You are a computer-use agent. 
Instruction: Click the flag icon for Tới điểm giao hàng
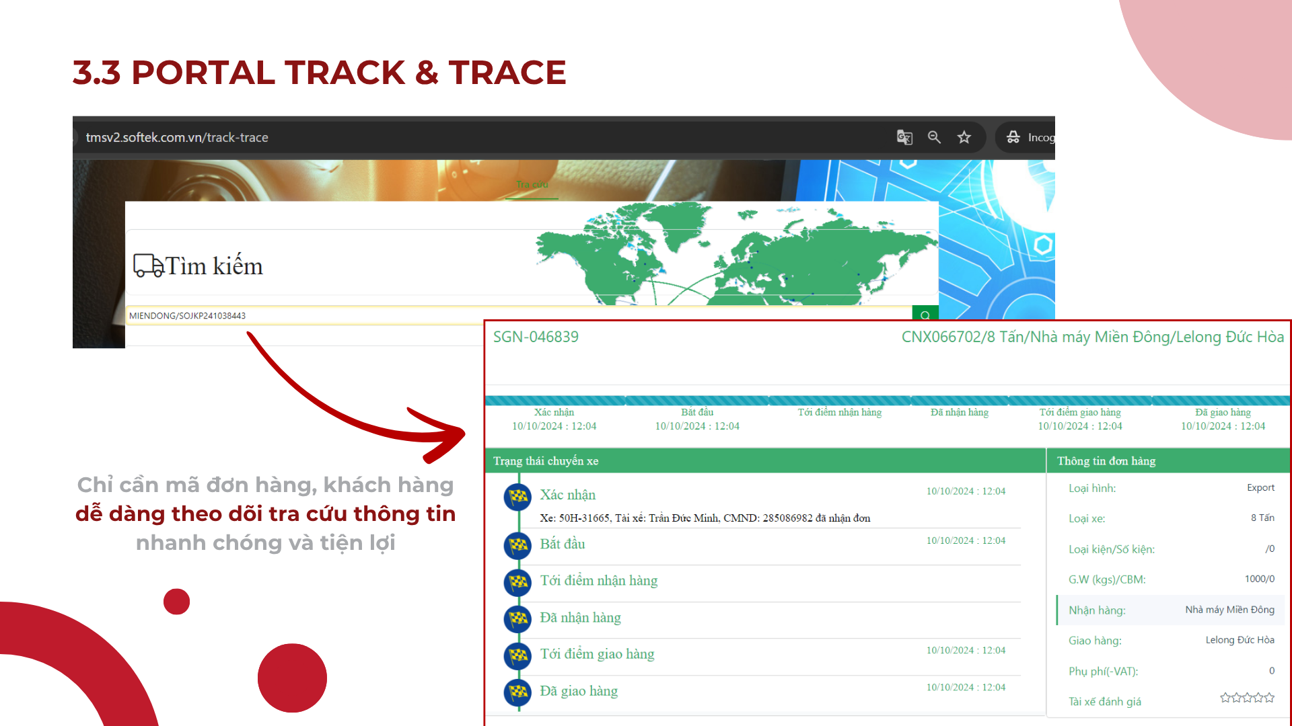(518, 655)
